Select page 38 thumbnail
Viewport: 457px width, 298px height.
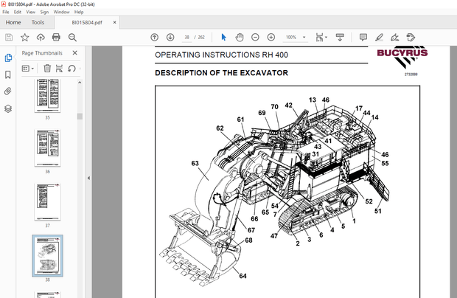click(47, 256)
